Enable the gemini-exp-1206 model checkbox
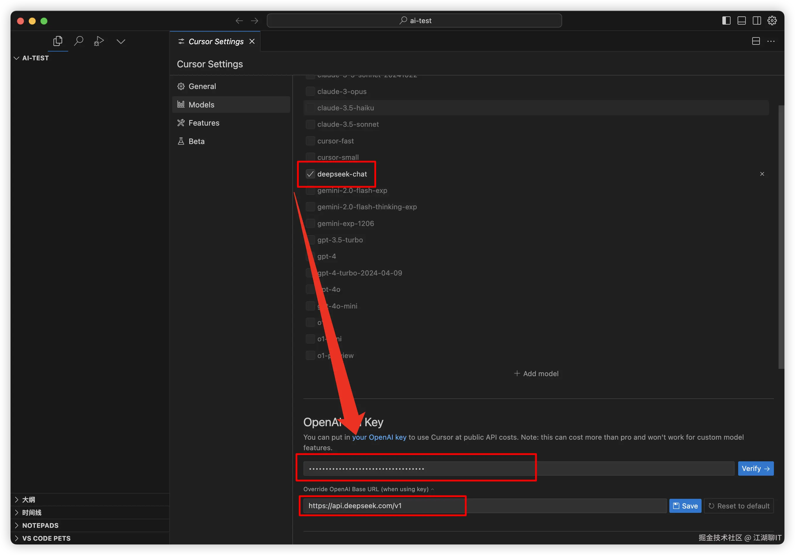The height and width of the screenshot is (555, 795). tap(310, 224)
